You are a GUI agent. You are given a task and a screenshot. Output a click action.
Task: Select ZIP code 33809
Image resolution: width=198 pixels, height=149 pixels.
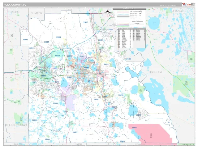point(47,42)
